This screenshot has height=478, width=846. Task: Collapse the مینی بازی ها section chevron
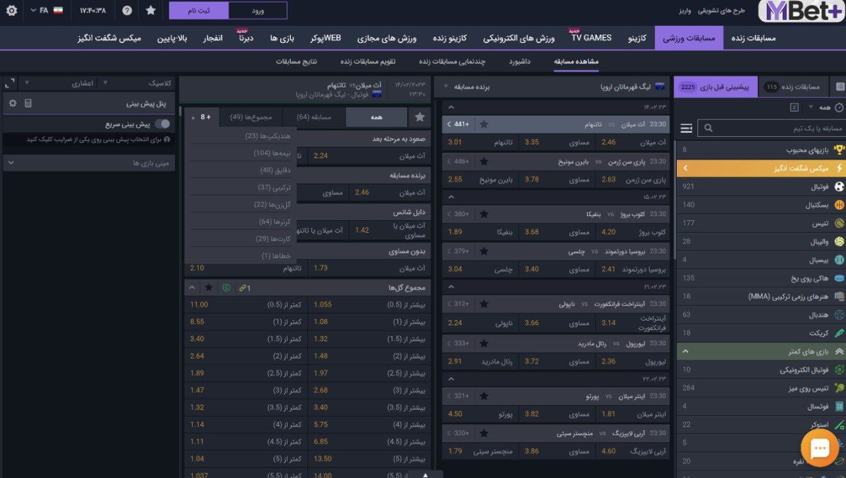[9, 162]
